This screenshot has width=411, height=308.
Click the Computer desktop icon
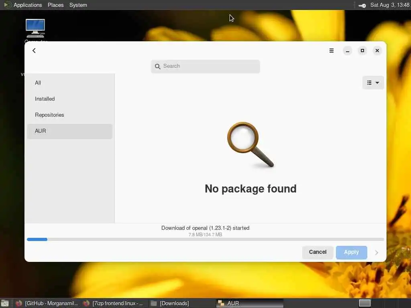coord(35,29)
